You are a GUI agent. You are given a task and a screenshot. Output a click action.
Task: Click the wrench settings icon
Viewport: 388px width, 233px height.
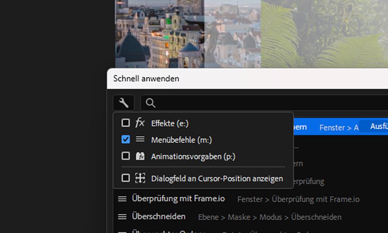[x=124, y=103]
